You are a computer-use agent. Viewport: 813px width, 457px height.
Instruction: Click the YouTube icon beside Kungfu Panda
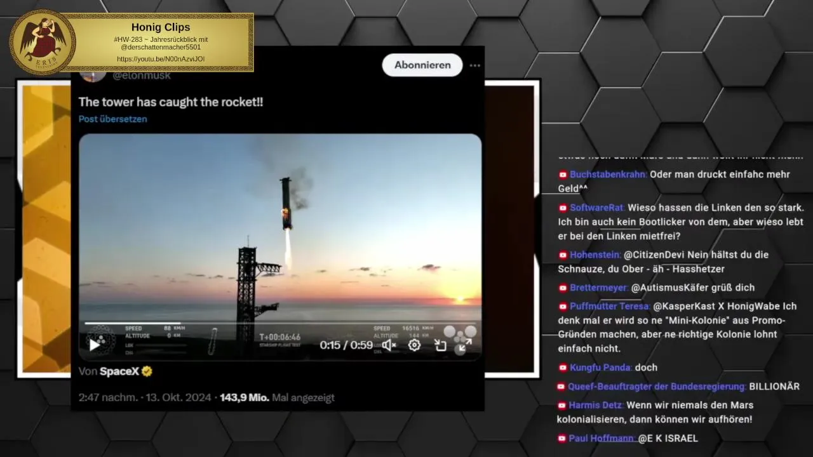(563, 368)
